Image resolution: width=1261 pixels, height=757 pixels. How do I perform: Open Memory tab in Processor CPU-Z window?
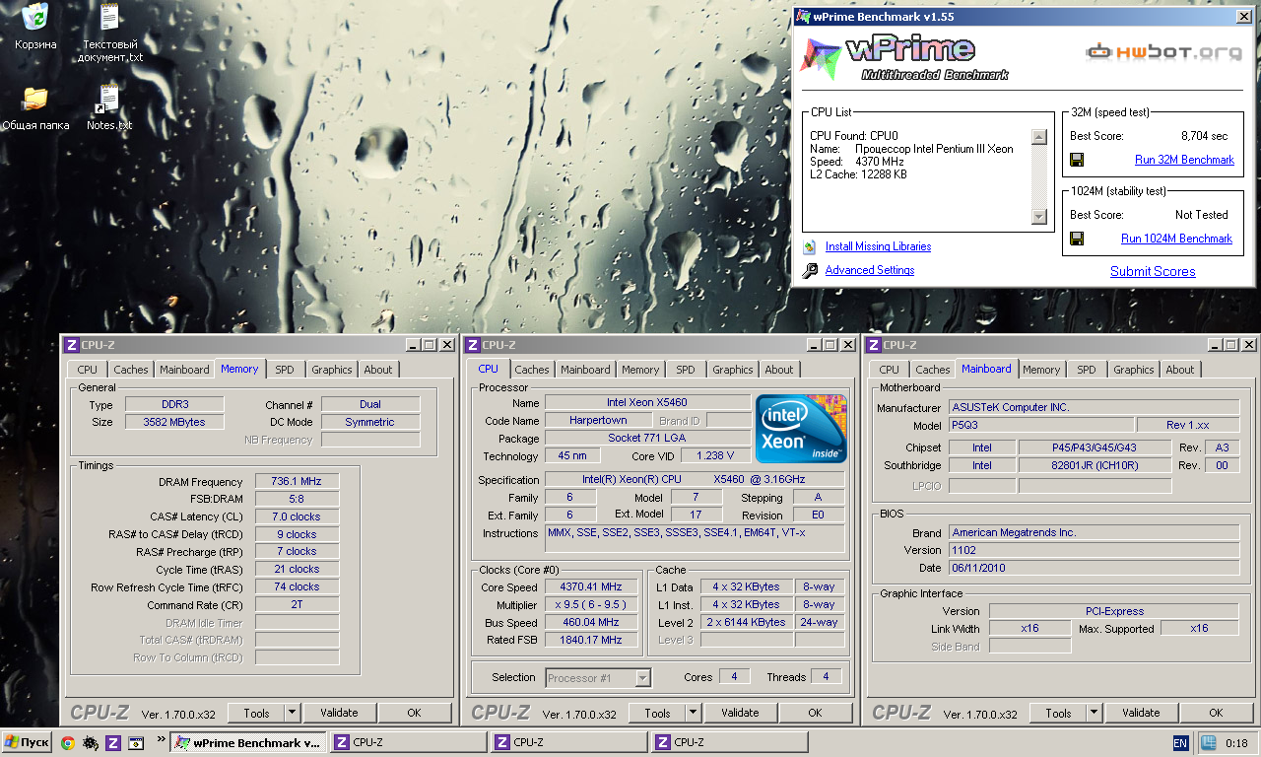click(x=640, y=370)
